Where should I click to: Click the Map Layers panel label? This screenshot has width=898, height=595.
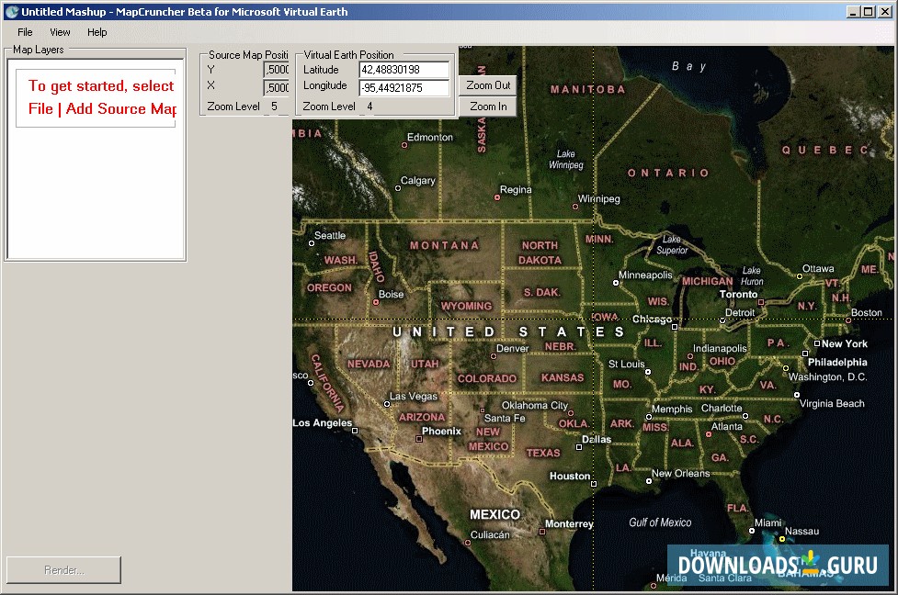tap(39, 50)
